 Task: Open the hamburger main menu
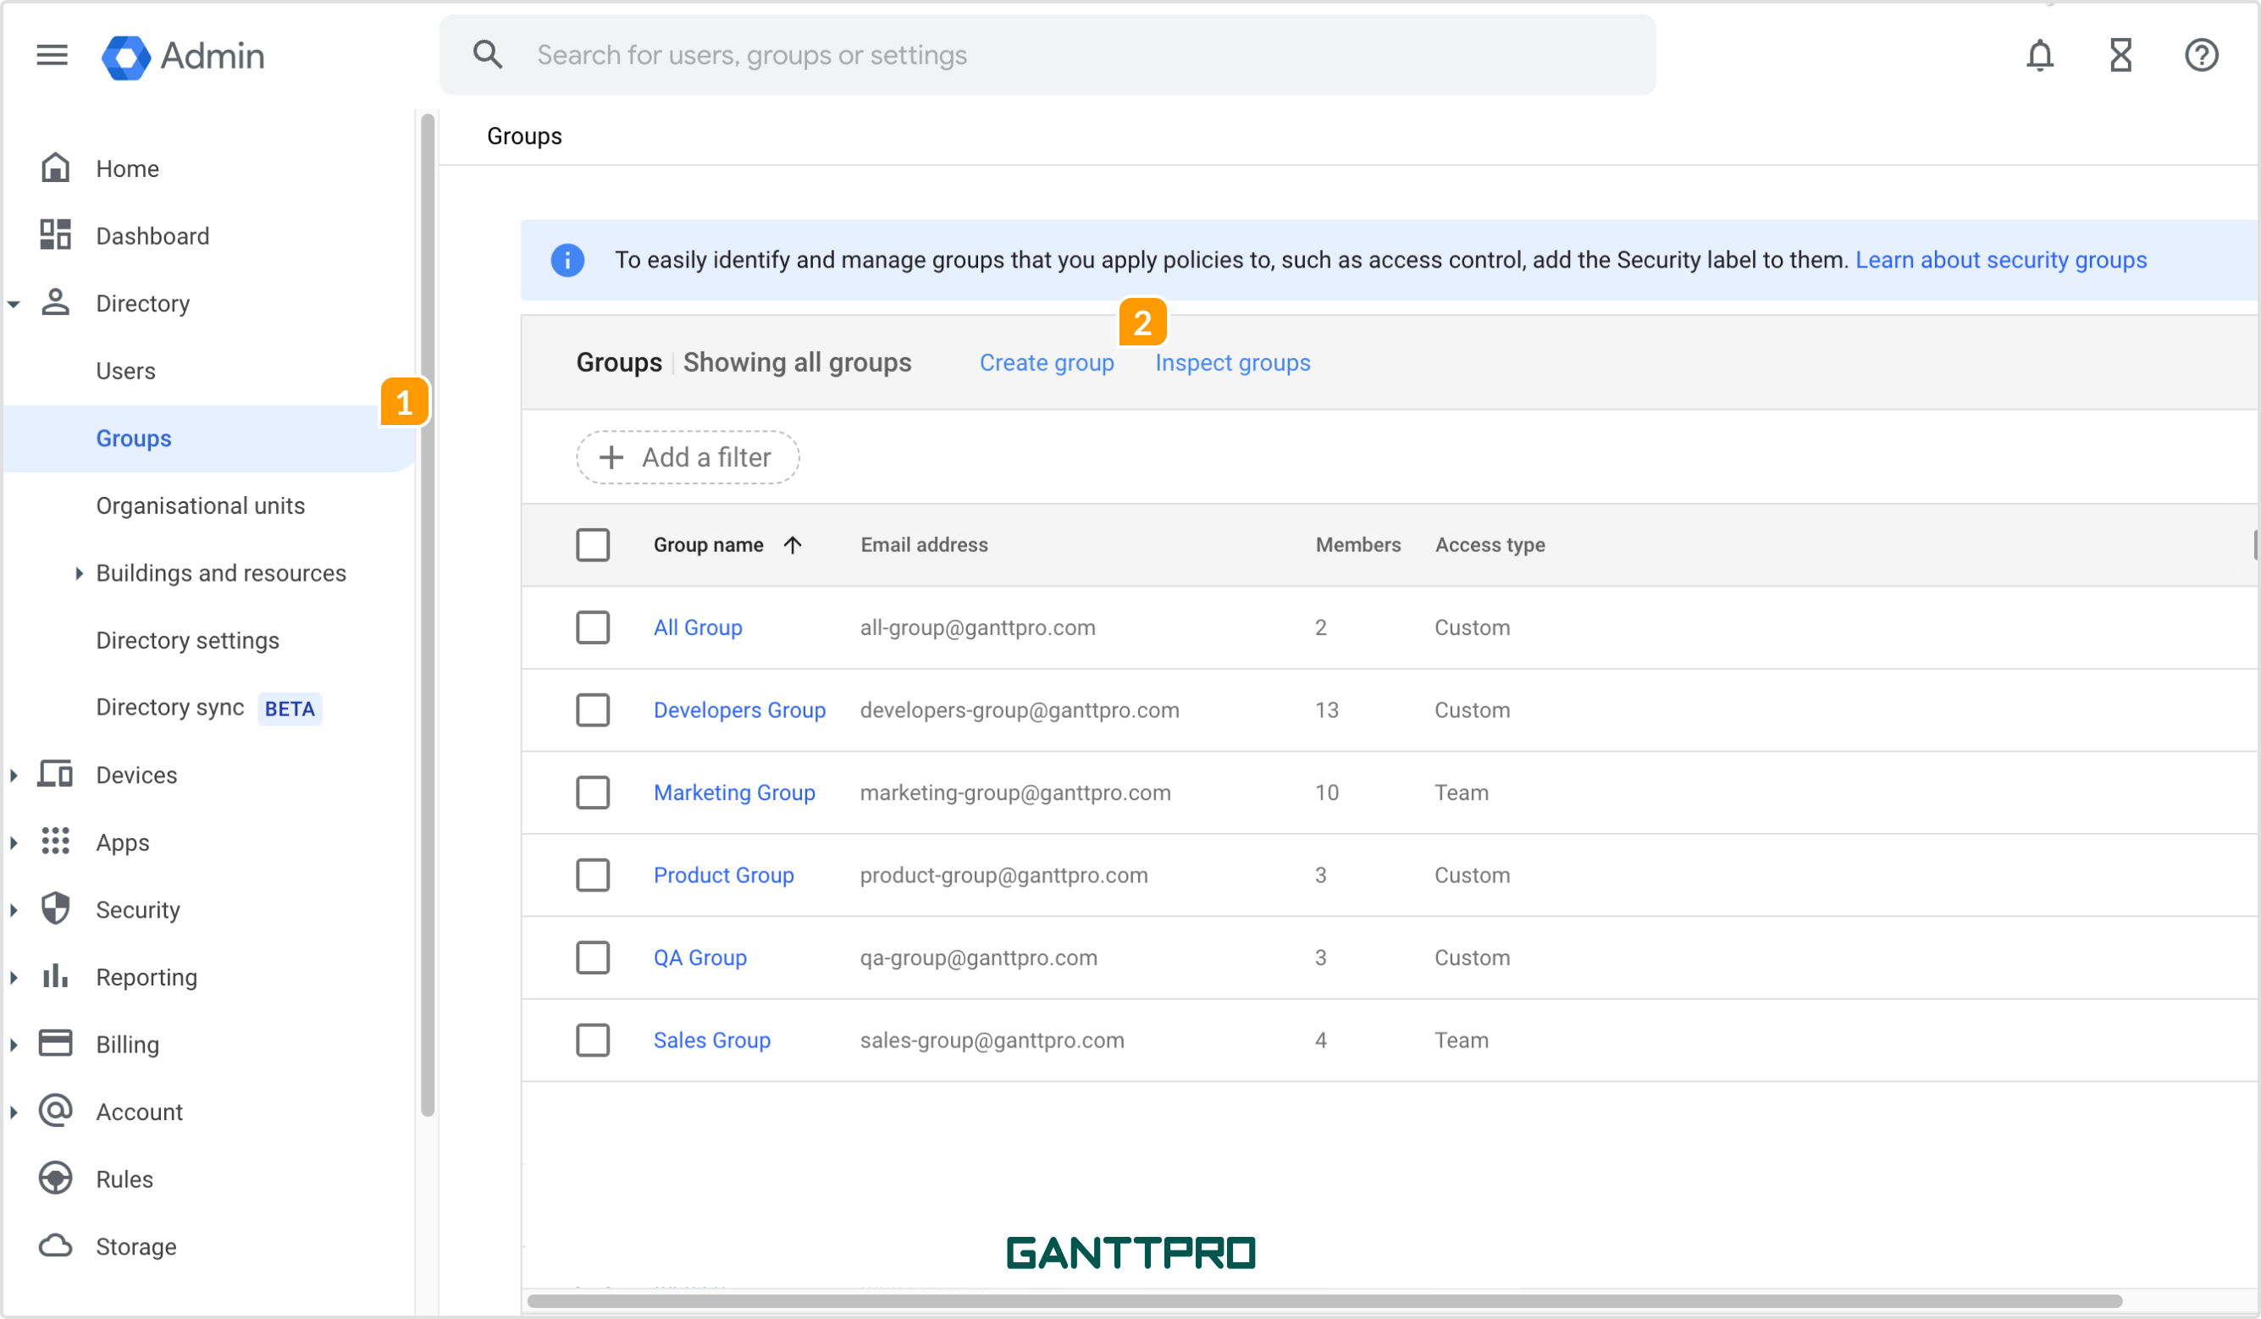click(52, 56)
